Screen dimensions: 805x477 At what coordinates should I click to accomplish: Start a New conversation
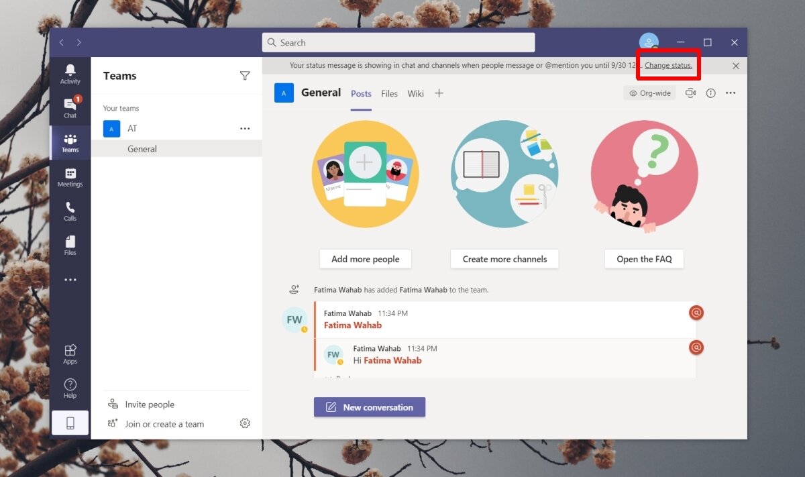click(x=369, y=407)
